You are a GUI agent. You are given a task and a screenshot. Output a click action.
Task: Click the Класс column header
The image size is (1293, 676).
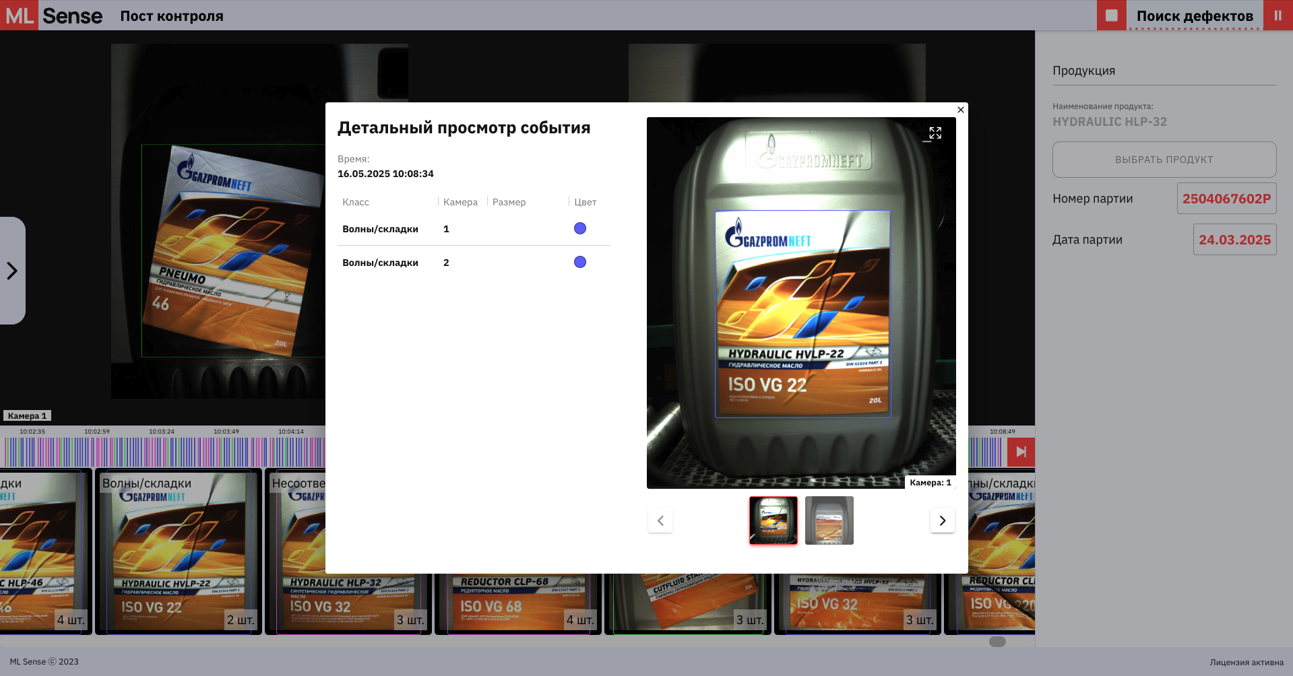pos(356,202)
